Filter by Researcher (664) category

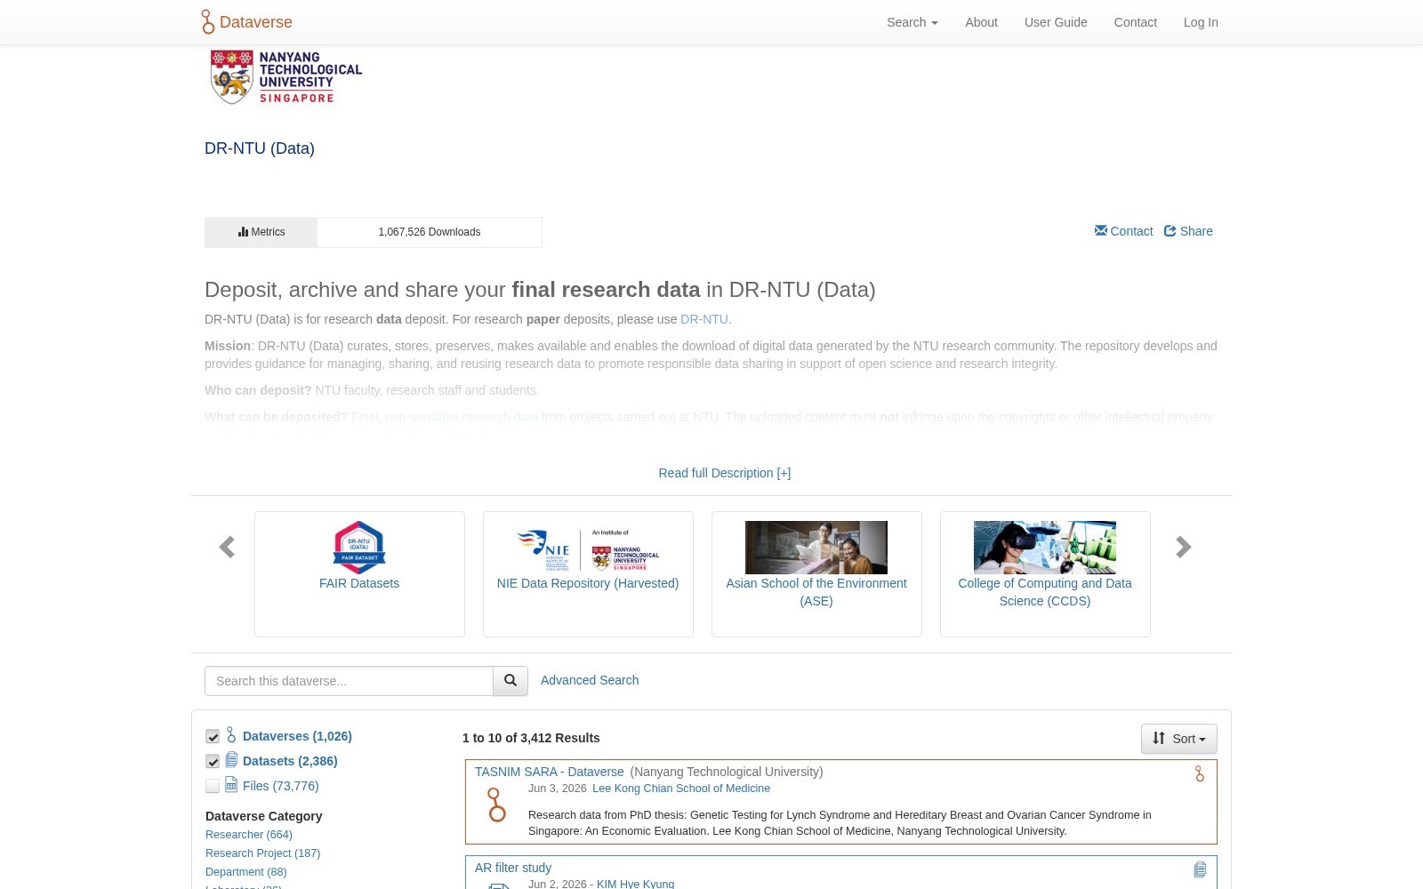pyautogui.click(x=249, y=835)
